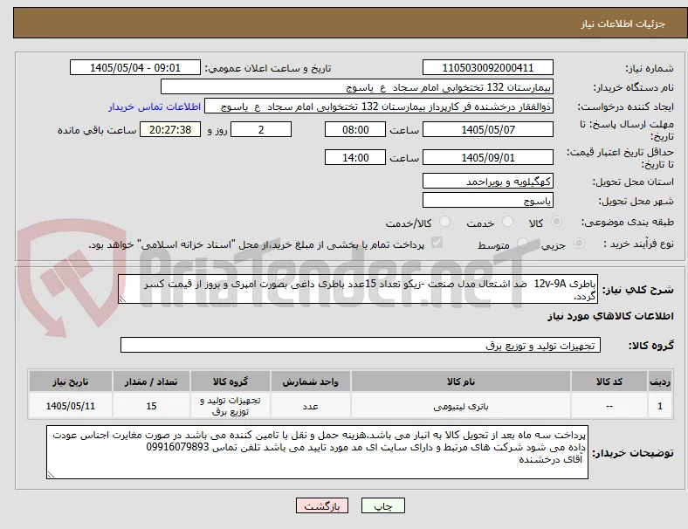This screenshot has height=529, width=688.
Task: Click the resize handle of description box
Action: [x=122, y=299]
